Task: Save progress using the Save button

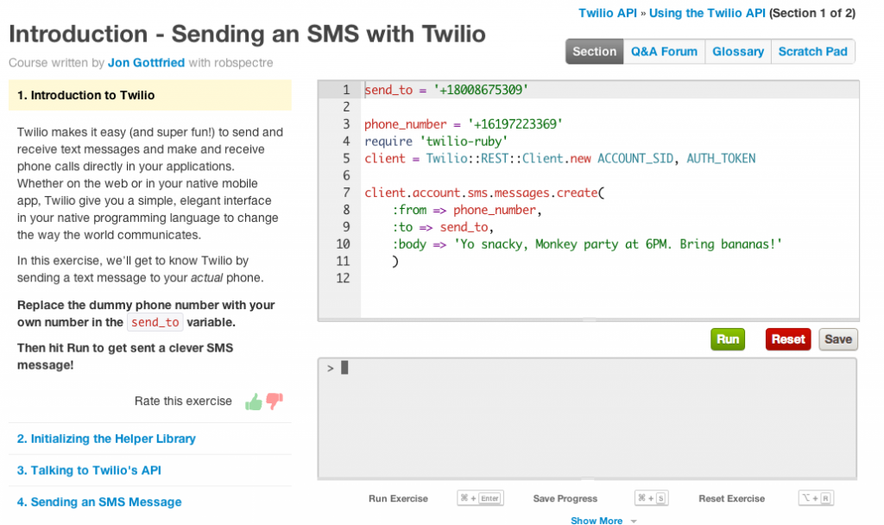Action: (837, 339)
